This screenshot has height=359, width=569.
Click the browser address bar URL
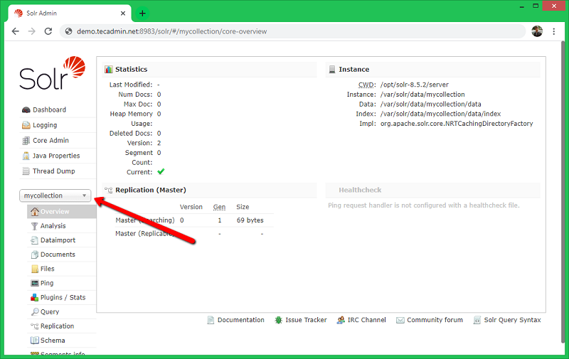(171, 31)
